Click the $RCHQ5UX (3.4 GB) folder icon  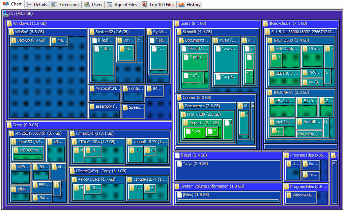[x=270, y=40]
